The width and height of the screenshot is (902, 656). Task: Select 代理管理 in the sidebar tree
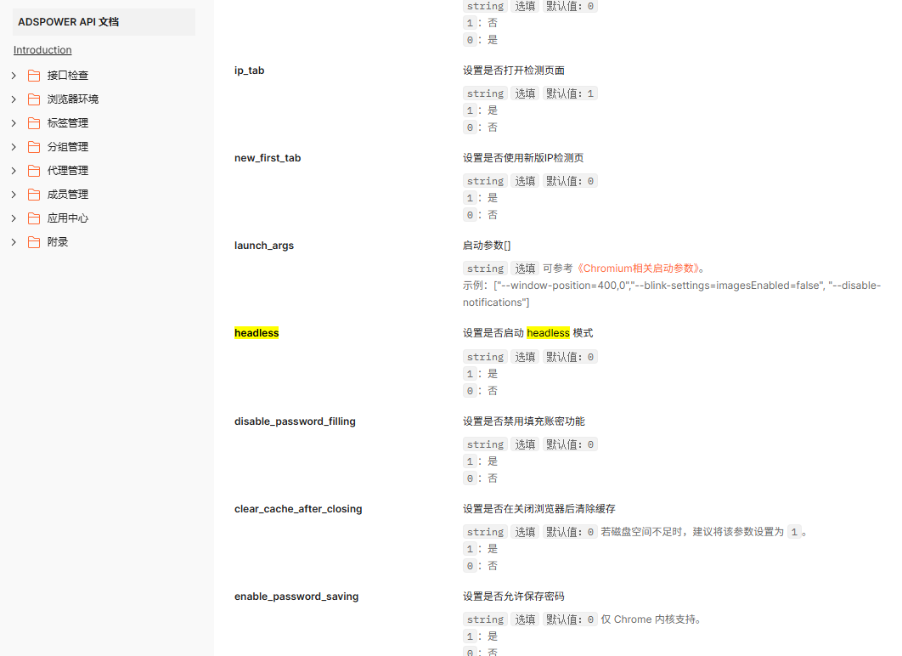68,171
